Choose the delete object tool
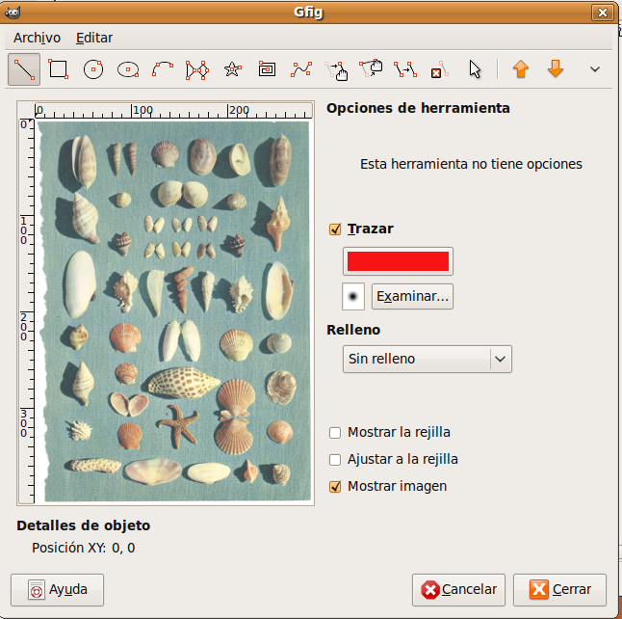 tap(438, 69)
